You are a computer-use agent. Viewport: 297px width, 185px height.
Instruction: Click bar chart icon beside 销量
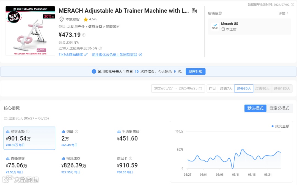63,131
